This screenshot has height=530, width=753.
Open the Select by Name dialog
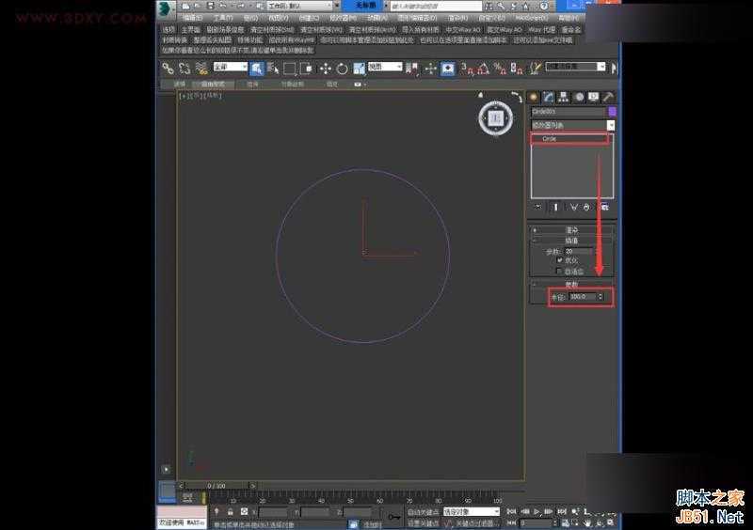273,69
